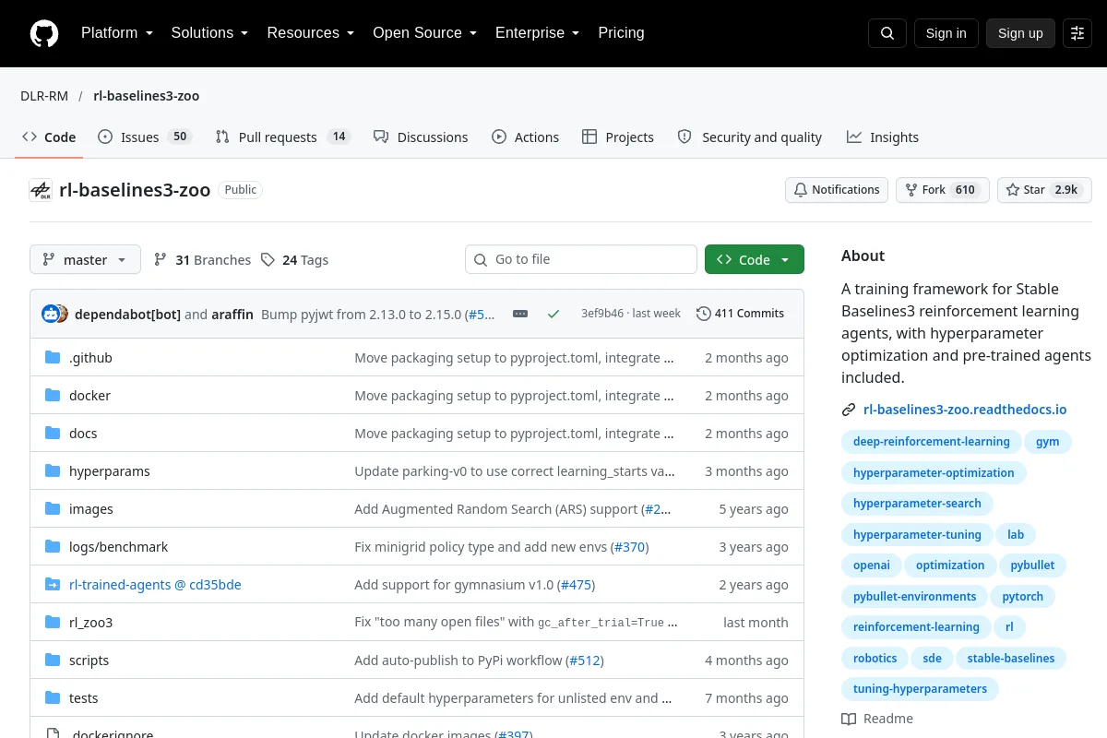
Task: Click the history clock icon by 411 Commits
Action: pyautogui.click(x=704, y=314)
